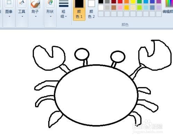Viewport: 173px width, 138px height.
Task: Pick the blue-gray color swatch
Action: 152,8
